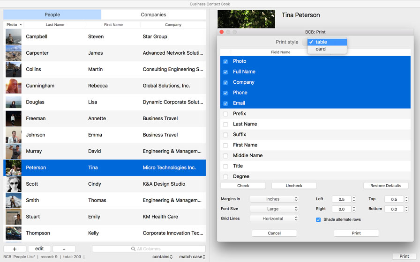The width and height of the screenshot is (420, 262).
Task: Click the Top margin stepper arrows
Action: tap(406, 199)
